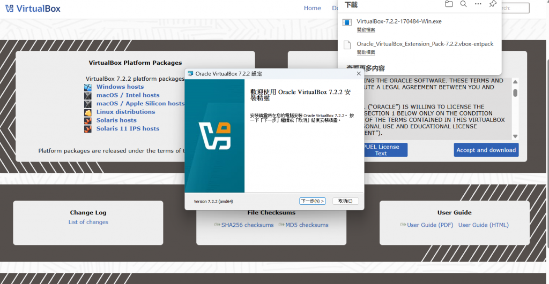Viewport: 549px width, 284px height.
Task: Open Solaris 11 IPS hosts link
Action: (128, 128)
